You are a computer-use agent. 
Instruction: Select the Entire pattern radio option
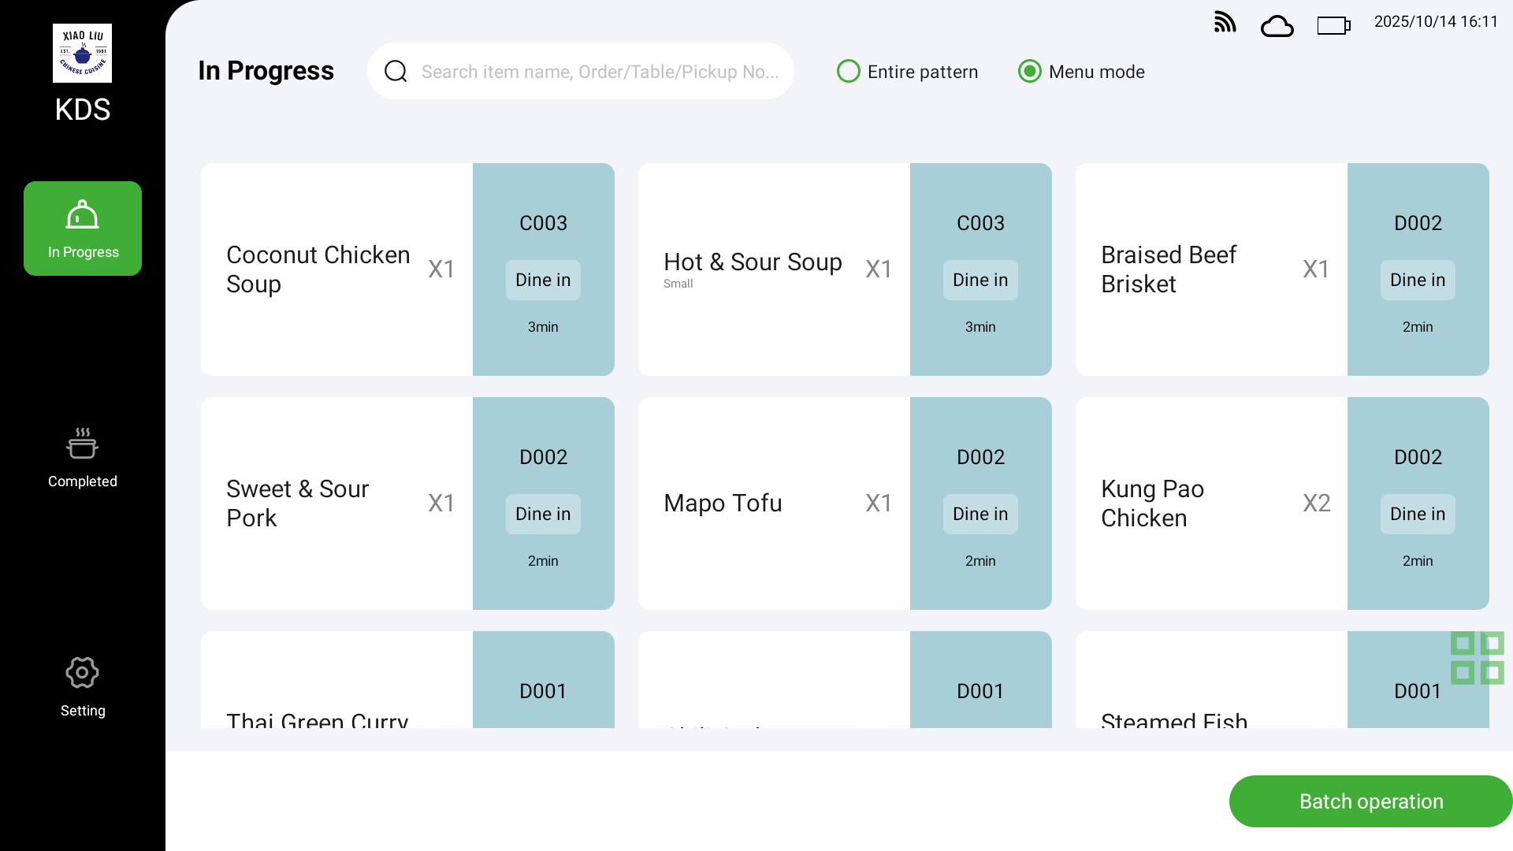point(849,72)
